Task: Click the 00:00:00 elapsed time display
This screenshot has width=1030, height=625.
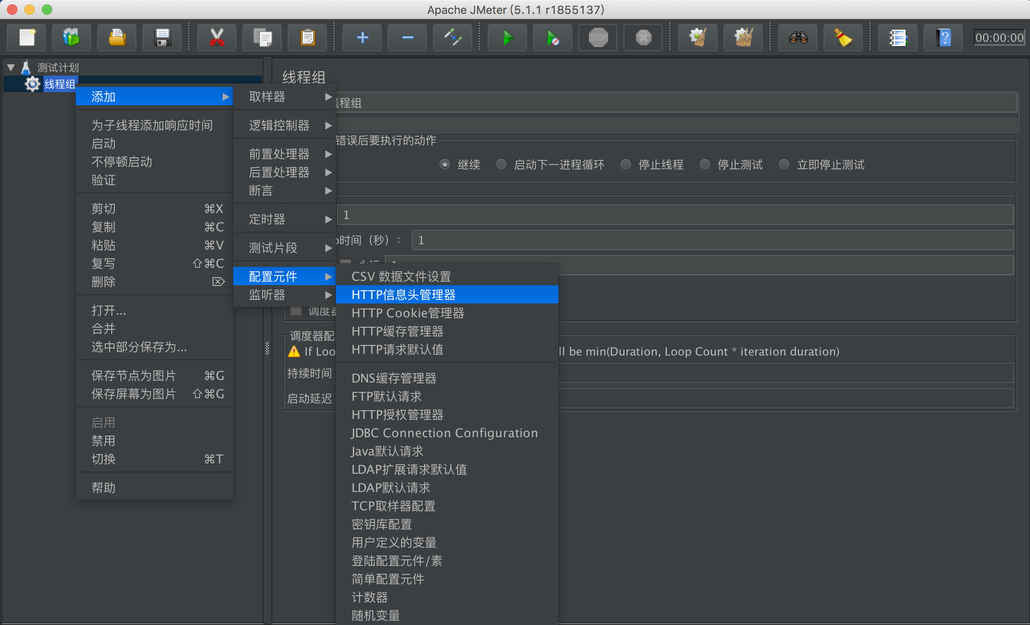Action: pos(999,38)
